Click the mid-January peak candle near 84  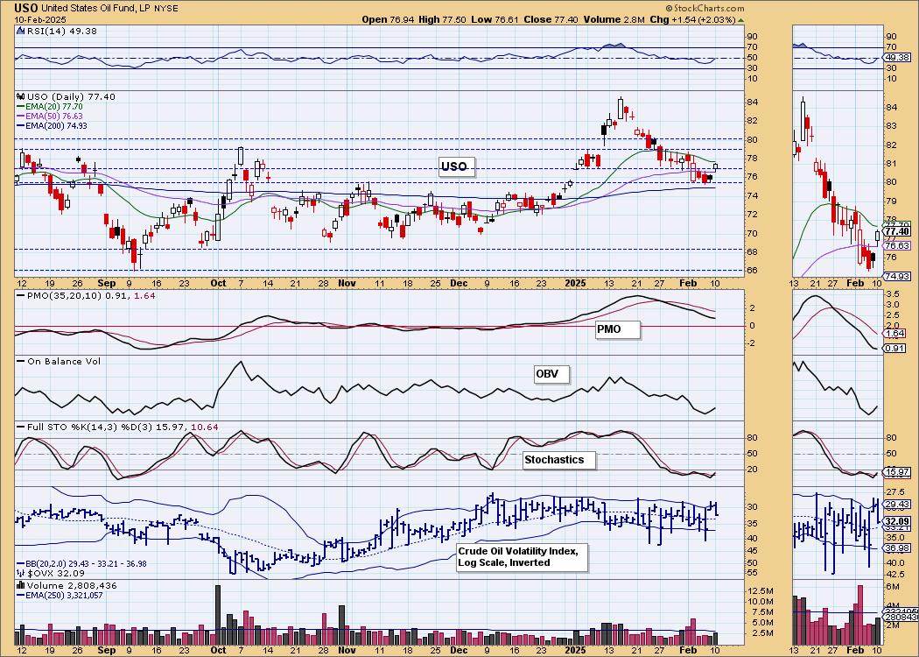tap(621, 108)
